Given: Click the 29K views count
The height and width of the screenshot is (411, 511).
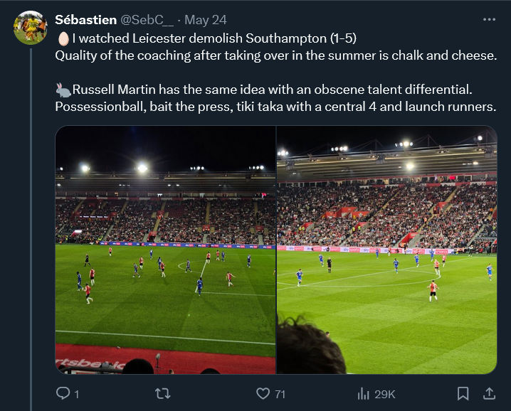Looking at the screenshot, I should [385, 393].
